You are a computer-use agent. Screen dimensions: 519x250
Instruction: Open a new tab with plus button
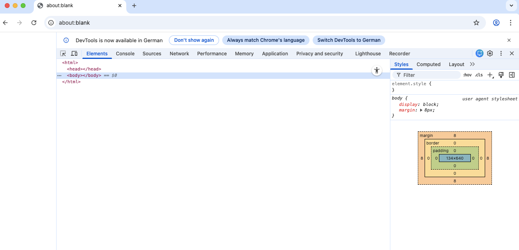pyautogui.click(x=134, y=6)
